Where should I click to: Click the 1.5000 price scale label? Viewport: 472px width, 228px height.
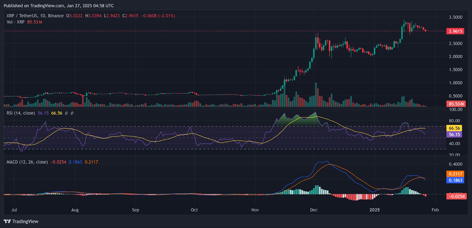click(x=455, y=70)
